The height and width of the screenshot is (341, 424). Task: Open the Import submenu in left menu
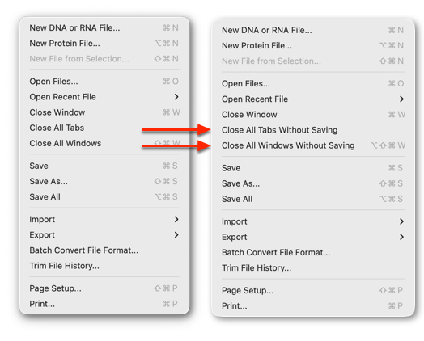pos(104,219)
